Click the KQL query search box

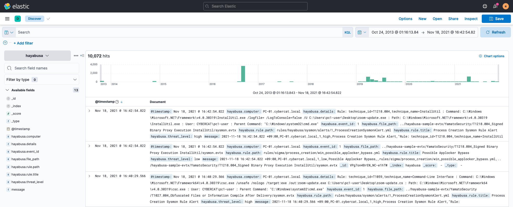tap(179, 32)
